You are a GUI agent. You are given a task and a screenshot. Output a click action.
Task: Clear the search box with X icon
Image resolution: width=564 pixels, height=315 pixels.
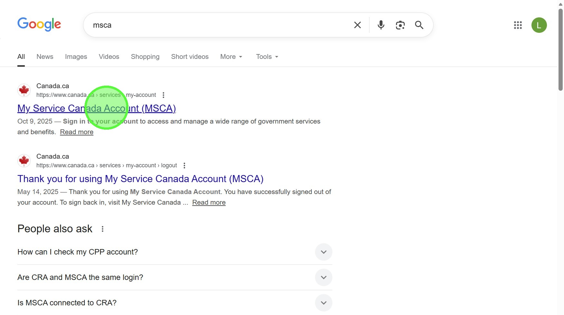coord(357,25)
